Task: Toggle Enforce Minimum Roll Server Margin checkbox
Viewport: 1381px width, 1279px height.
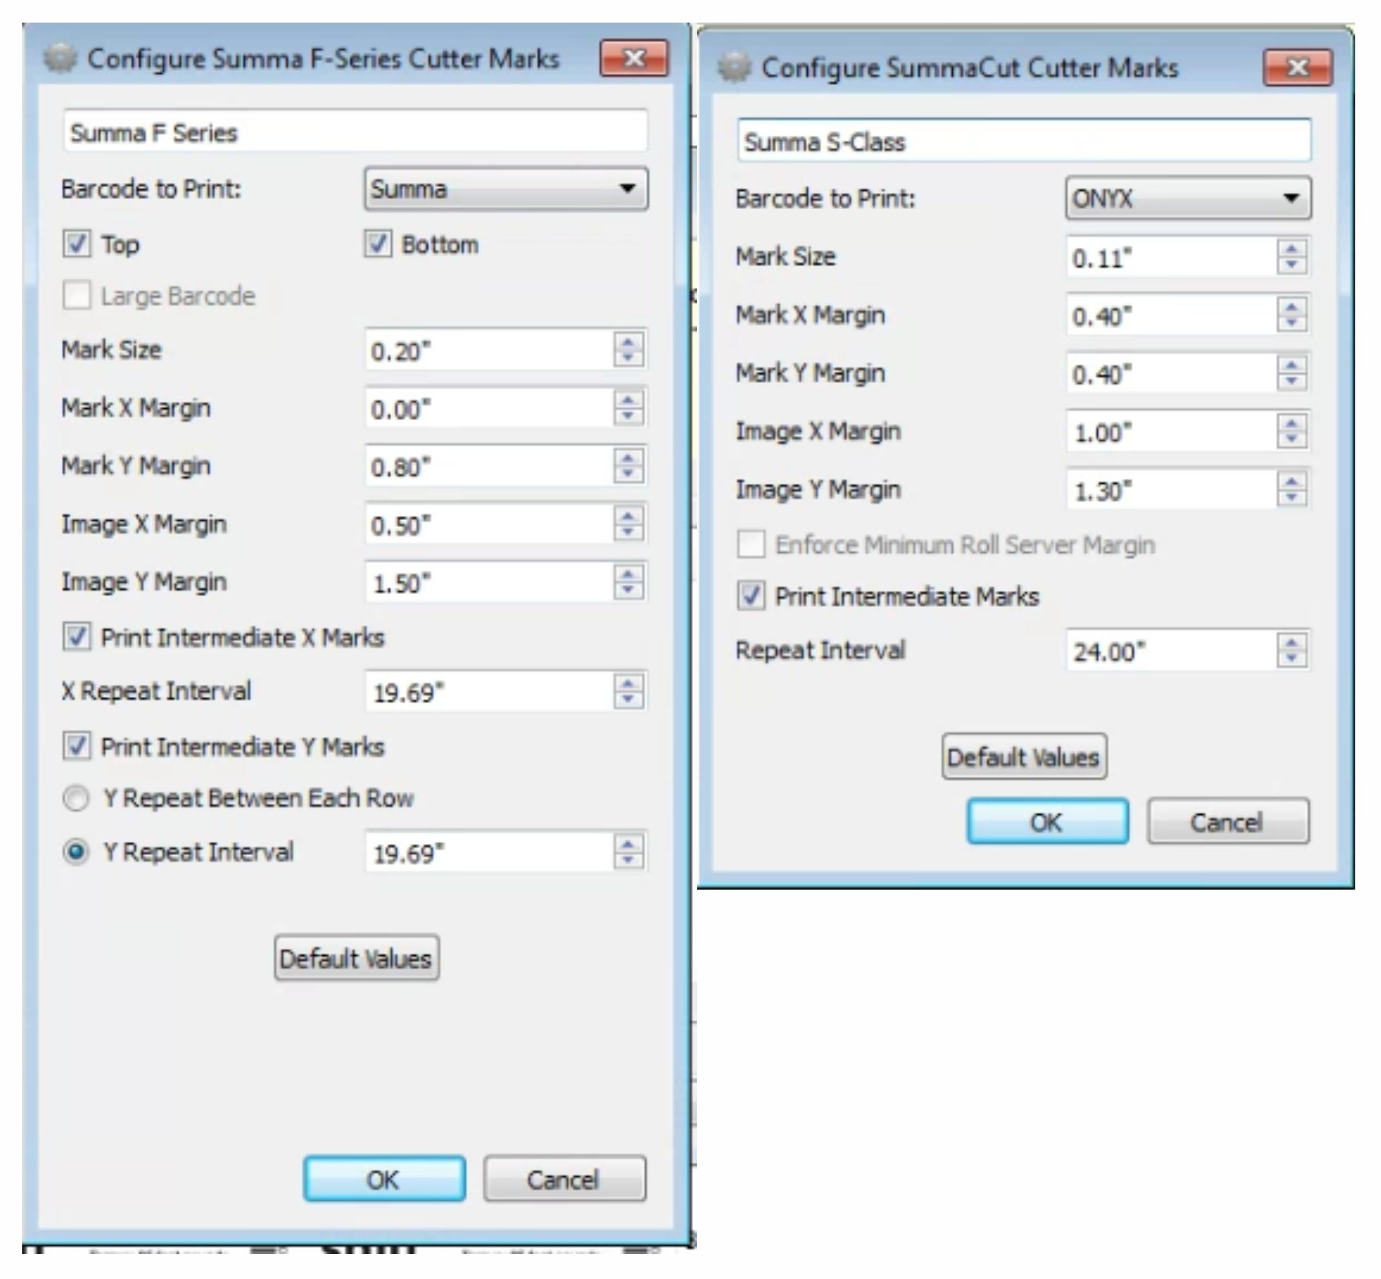Action: [x=751, y=545]
